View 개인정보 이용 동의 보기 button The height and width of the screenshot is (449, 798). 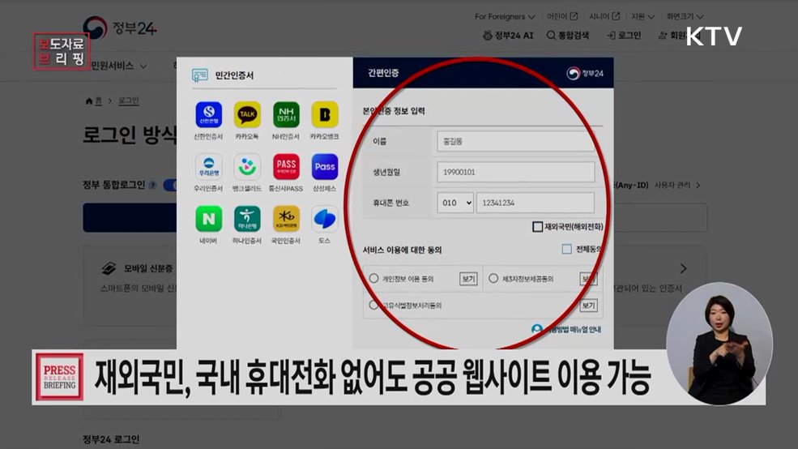(x=468, y=279)
